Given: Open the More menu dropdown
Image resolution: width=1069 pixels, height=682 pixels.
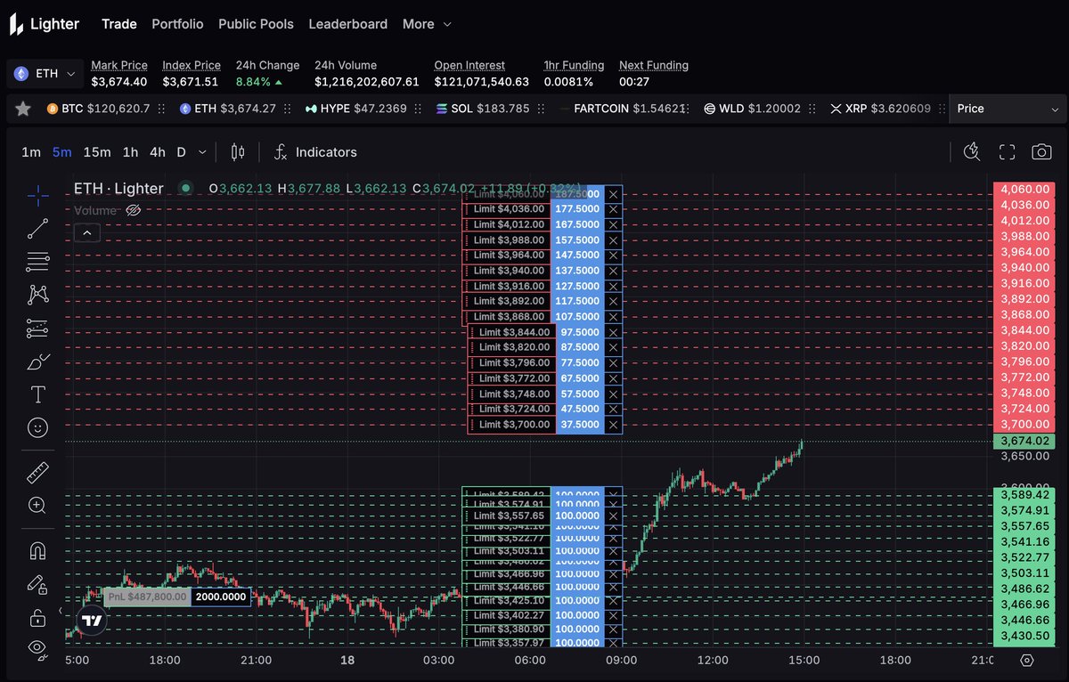Looking at the screenshot, I should coord(427,24).
